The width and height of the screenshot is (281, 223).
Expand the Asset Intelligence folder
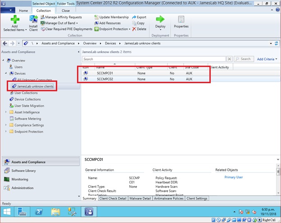click(x=6, y=112)
